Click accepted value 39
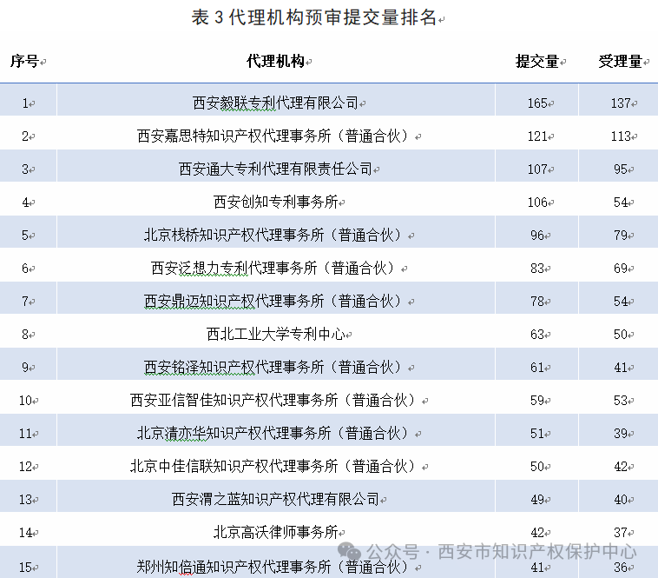Screen dimensions: 658x578 click(621, 434)
